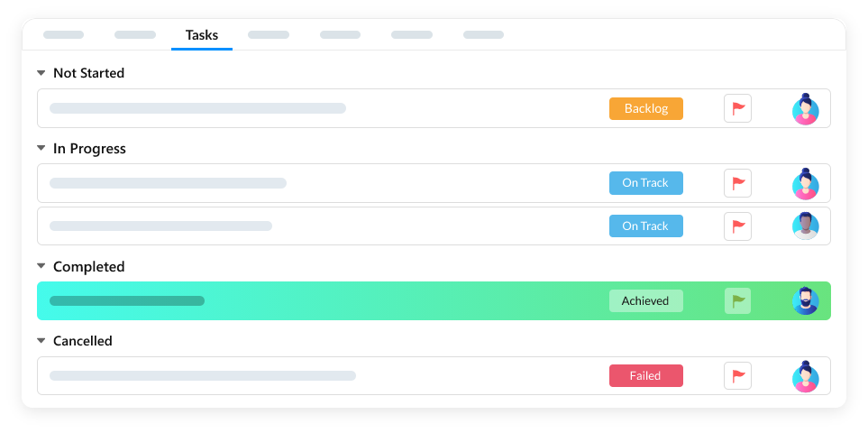
Task: Click the flag icon on the Failed task
Action: 737,376
